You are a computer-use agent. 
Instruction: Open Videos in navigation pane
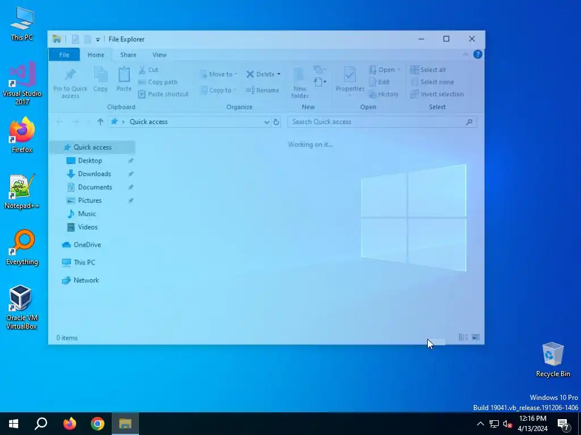click(x=88, y=227)
